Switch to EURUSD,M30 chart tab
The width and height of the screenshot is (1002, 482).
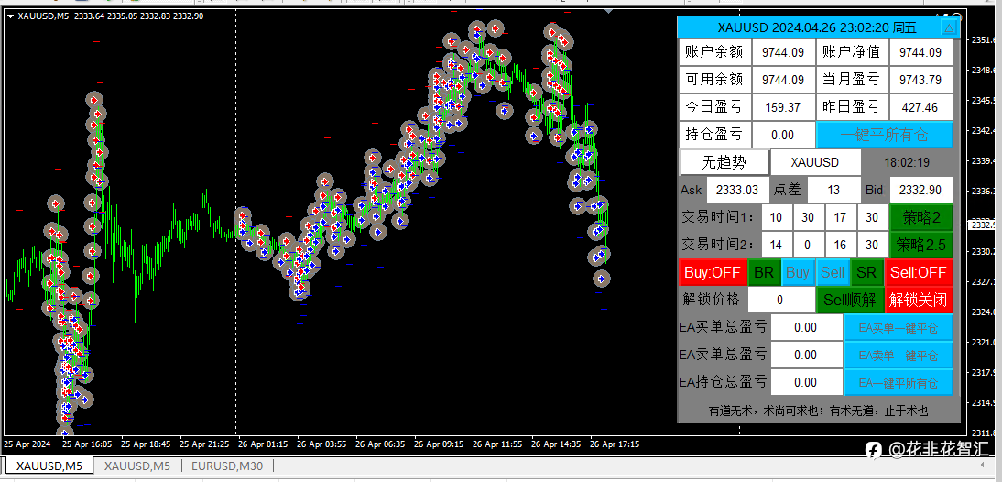227,466
